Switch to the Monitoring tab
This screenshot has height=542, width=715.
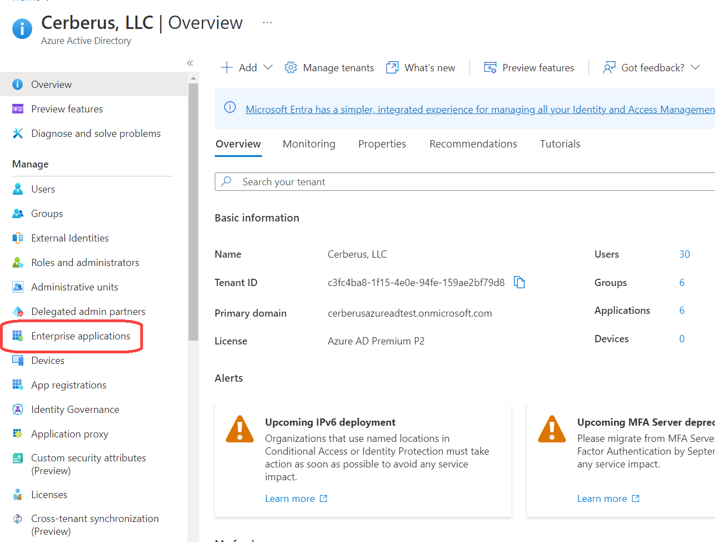click(309, 144)
